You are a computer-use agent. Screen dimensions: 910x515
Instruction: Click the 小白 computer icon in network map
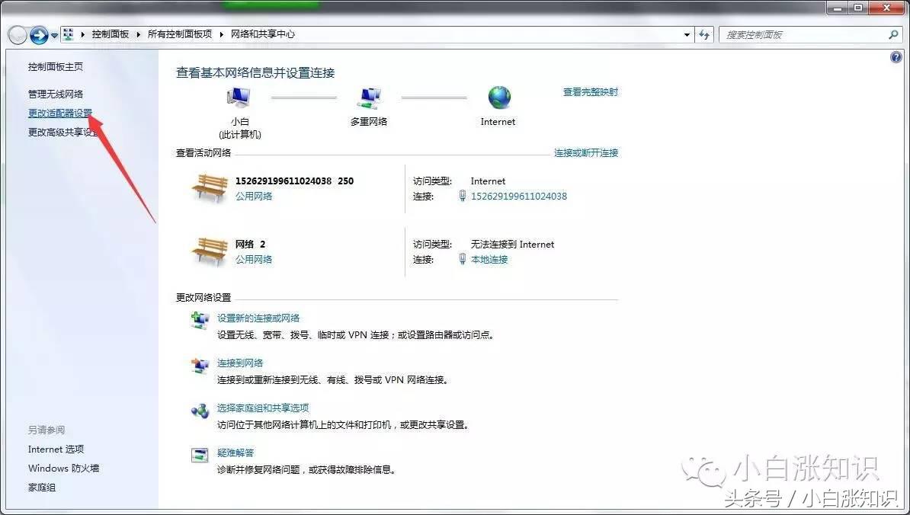tap(237, 96)
